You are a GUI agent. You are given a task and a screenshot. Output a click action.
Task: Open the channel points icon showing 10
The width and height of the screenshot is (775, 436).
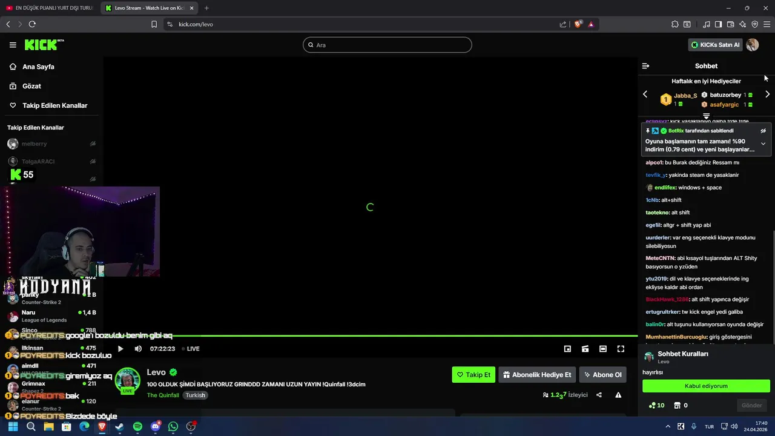click(x=656, y=405)
